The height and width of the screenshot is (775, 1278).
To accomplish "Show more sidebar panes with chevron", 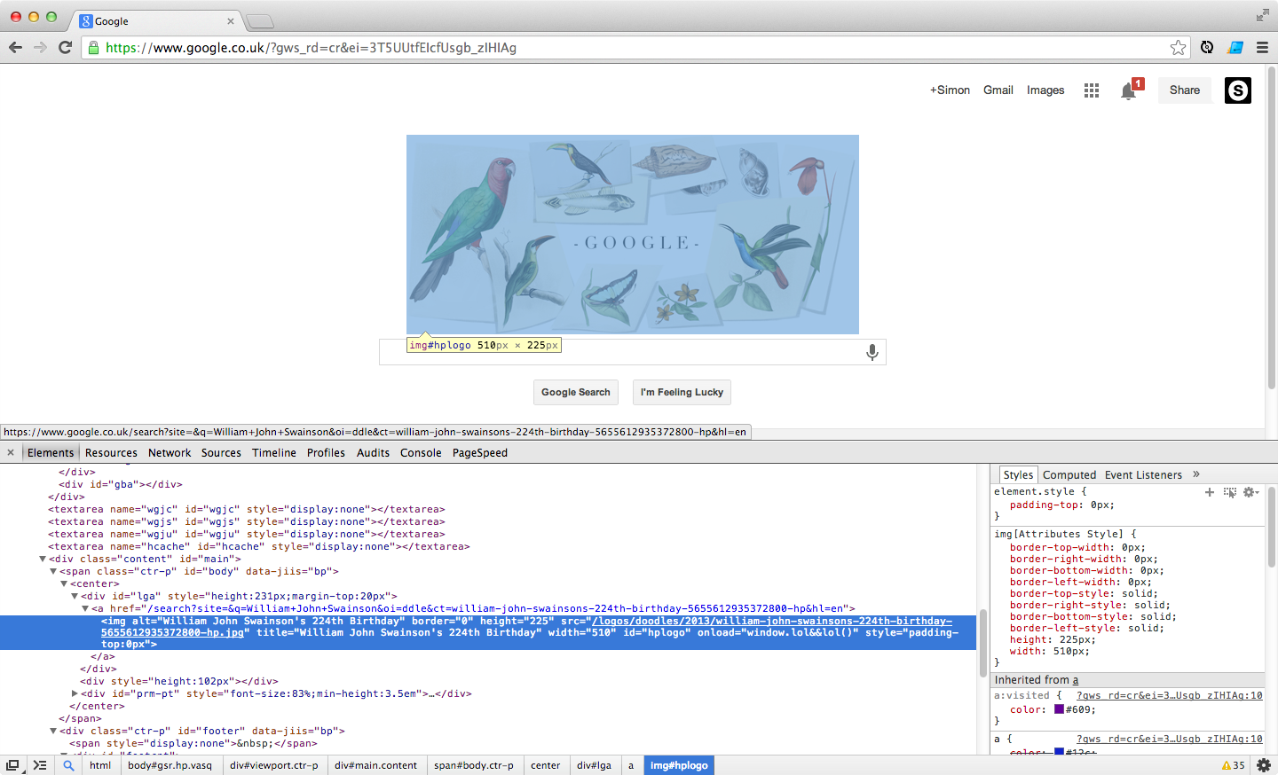I will (1196, 474).
